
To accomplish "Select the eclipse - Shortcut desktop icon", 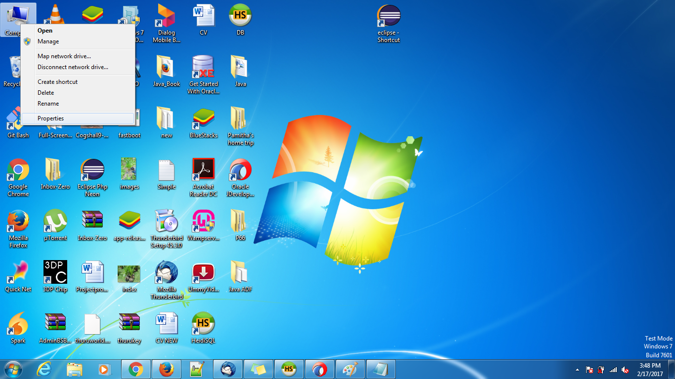I will coord(388,23).
